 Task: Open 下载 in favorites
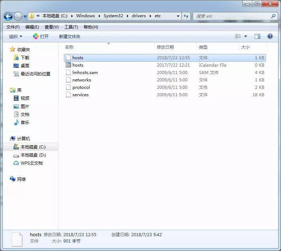(x=21, y=58)
